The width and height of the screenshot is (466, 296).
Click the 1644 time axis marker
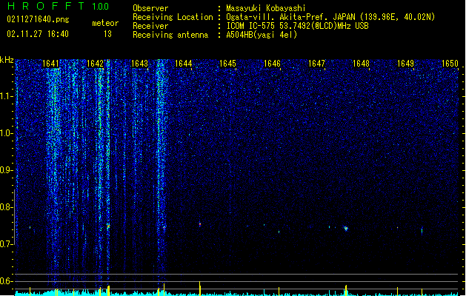184,64
